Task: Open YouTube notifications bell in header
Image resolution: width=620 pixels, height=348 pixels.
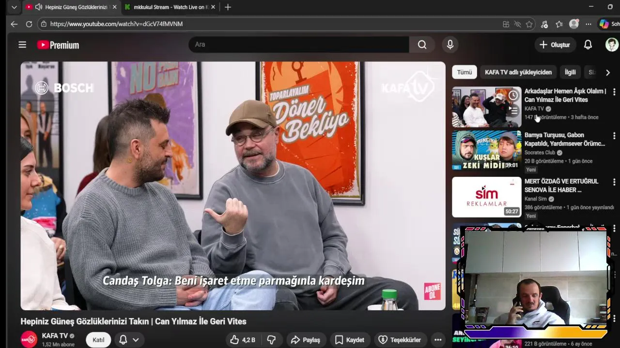Action: click(588, 44)
